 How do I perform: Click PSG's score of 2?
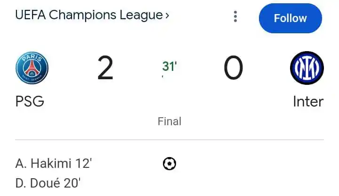105,68
